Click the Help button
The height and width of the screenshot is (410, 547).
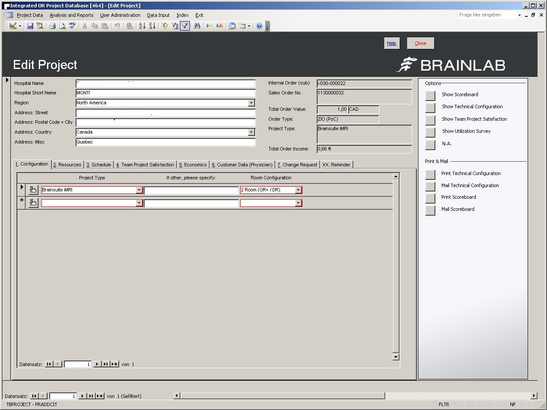(392, 43)
